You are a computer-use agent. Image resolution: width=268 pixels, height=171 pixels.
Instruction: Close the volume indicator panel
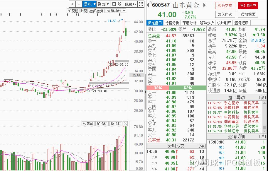(x=125, y=124)
